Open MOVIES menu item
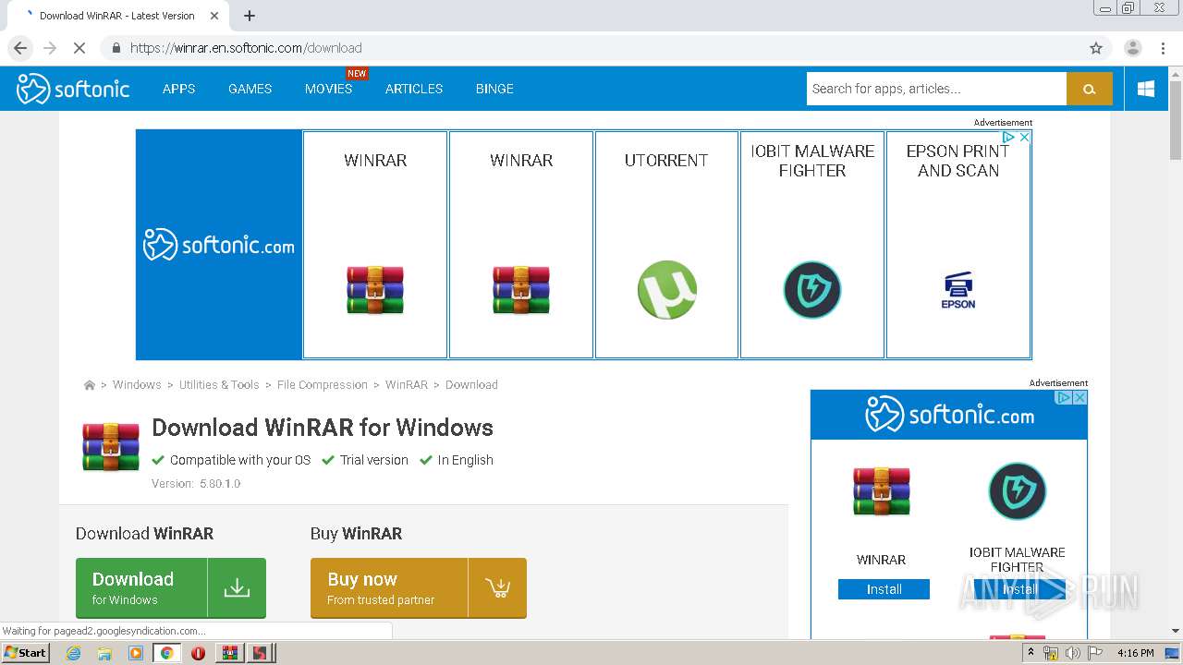The image size is (1183, 665). (x=328, y=89)
